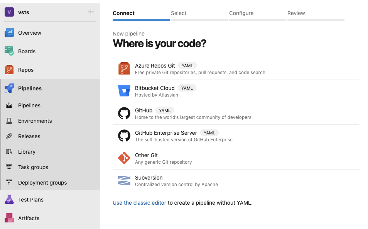
Task: Click the plus button next to vsts
Action: pyautogui.click(x=91, y=12)
